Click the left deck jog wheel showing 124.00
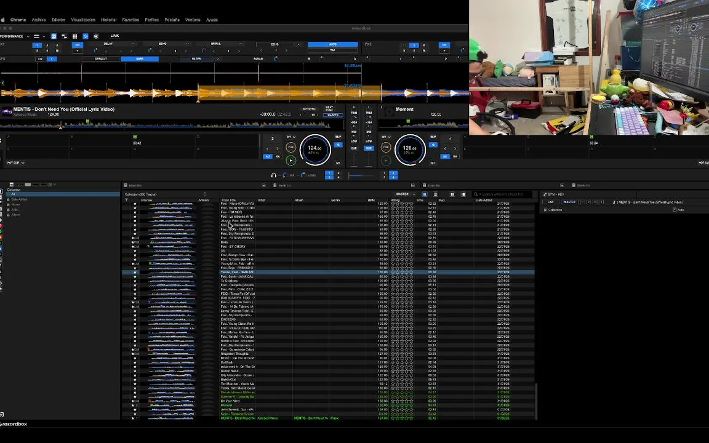This screenshot has width=709, height=443. (x=315, y=150)
